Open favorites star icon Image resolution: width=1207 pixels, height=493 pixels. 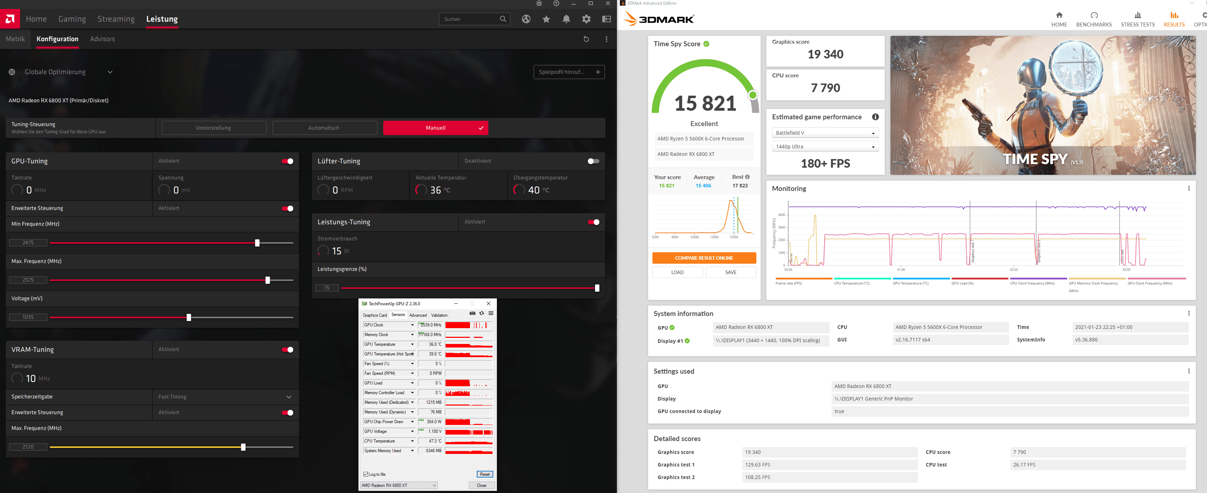[546, 19]
